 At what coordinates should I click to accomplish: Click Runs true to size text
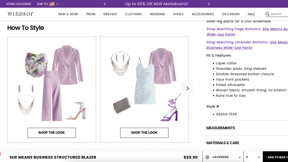230,96
